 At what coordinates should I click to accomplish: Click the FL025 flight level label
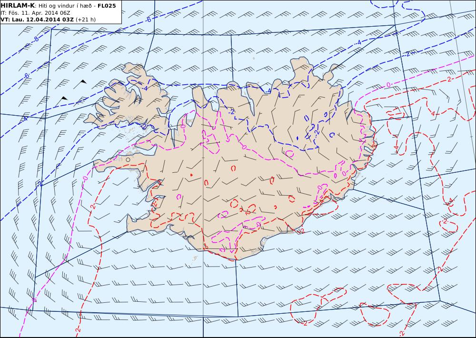click(x=107, y=6)
